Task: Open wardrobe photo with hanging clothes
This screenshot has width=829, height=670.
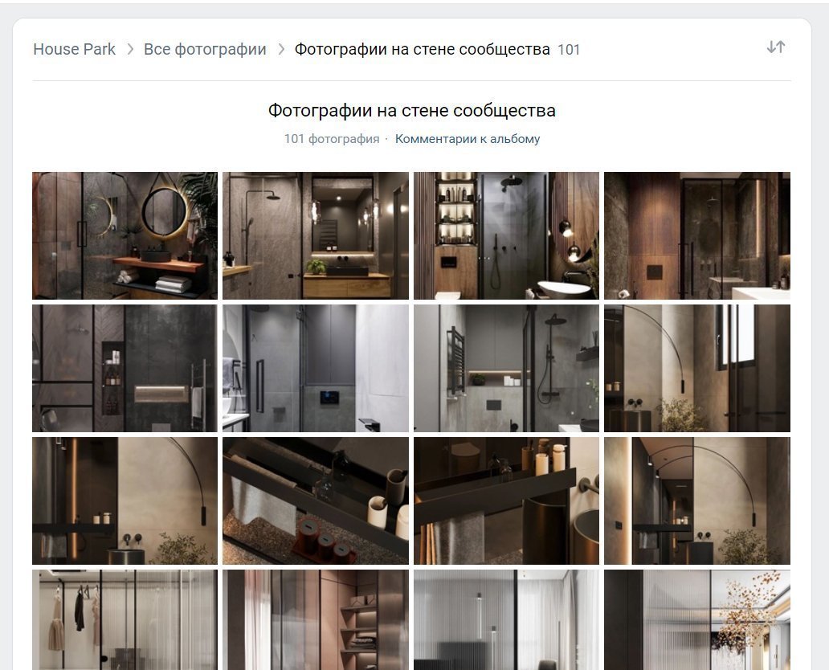Action: click(x=125, y=619)
